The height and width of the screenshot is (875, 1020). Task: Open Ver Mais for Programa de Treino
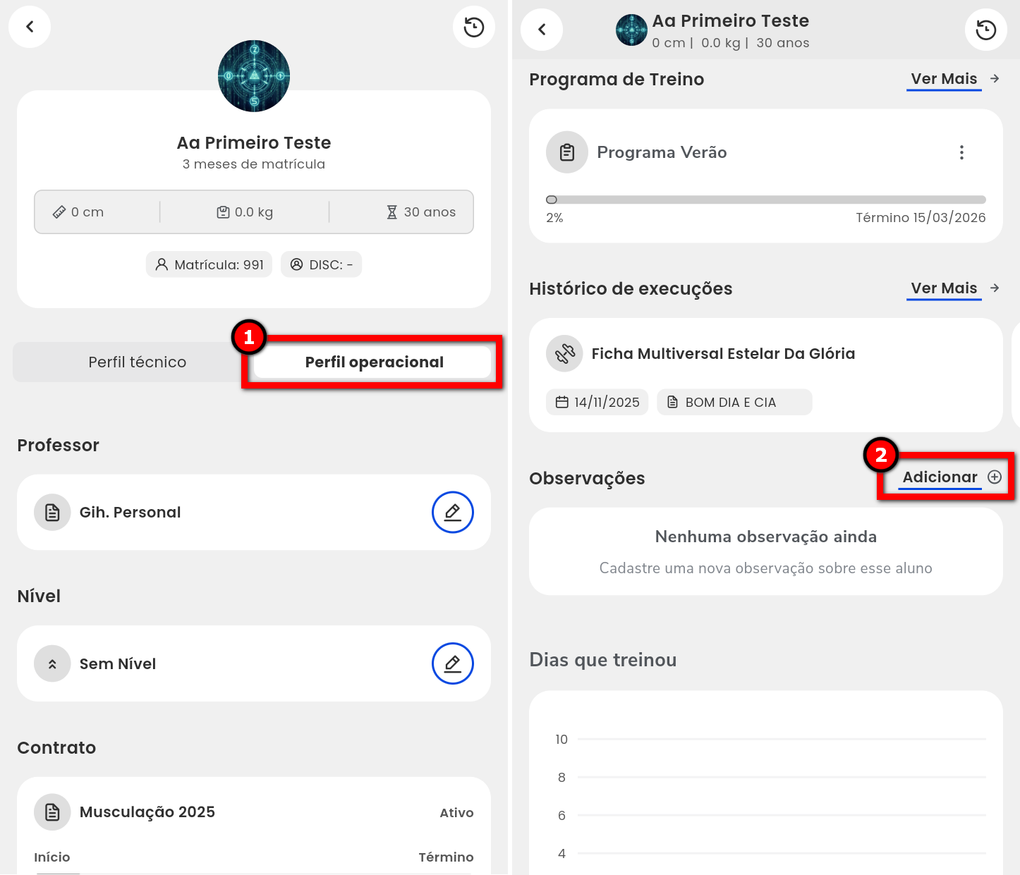pyautogui.click(x=943, y=79)
